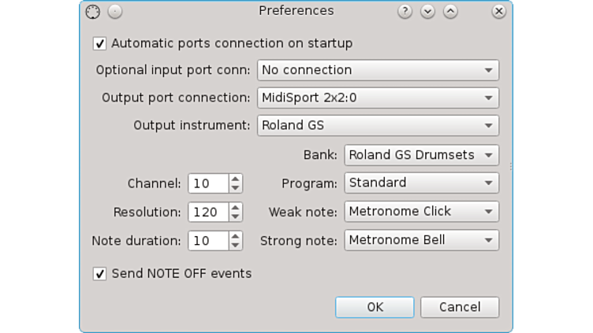Disable Send NOTE OFF events checkbox

click(100, 274)
